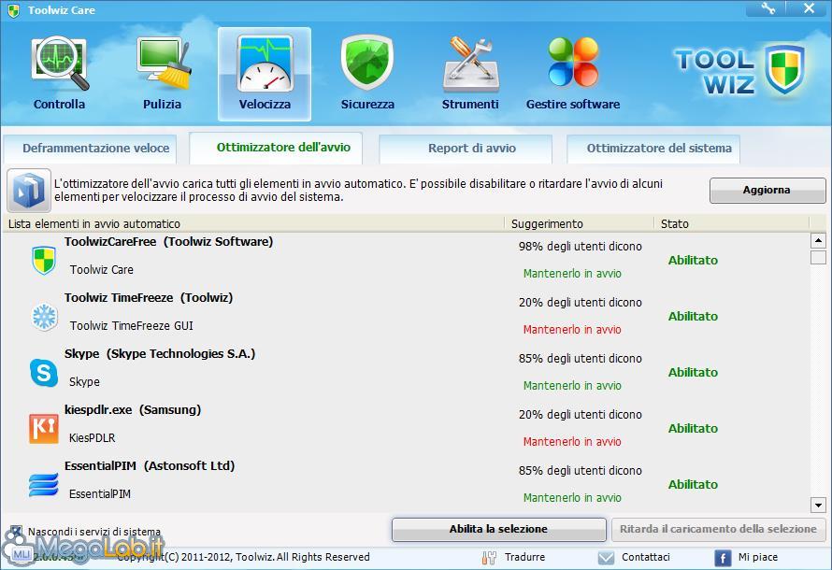Select Toolwiz TimeFreeze (Toolwiz) row title

point(149,298)
